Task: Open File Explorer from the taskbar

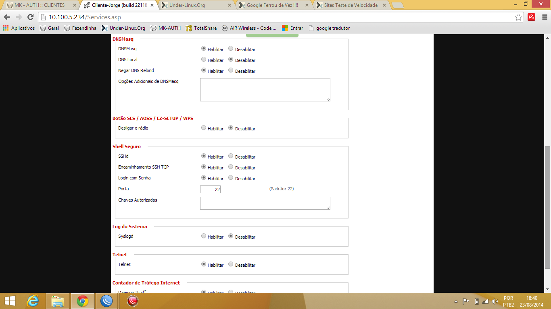Action: pos(58,301)
